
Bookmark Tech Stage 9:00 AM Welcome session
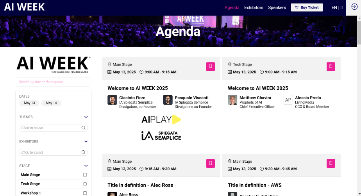point(331,66)
